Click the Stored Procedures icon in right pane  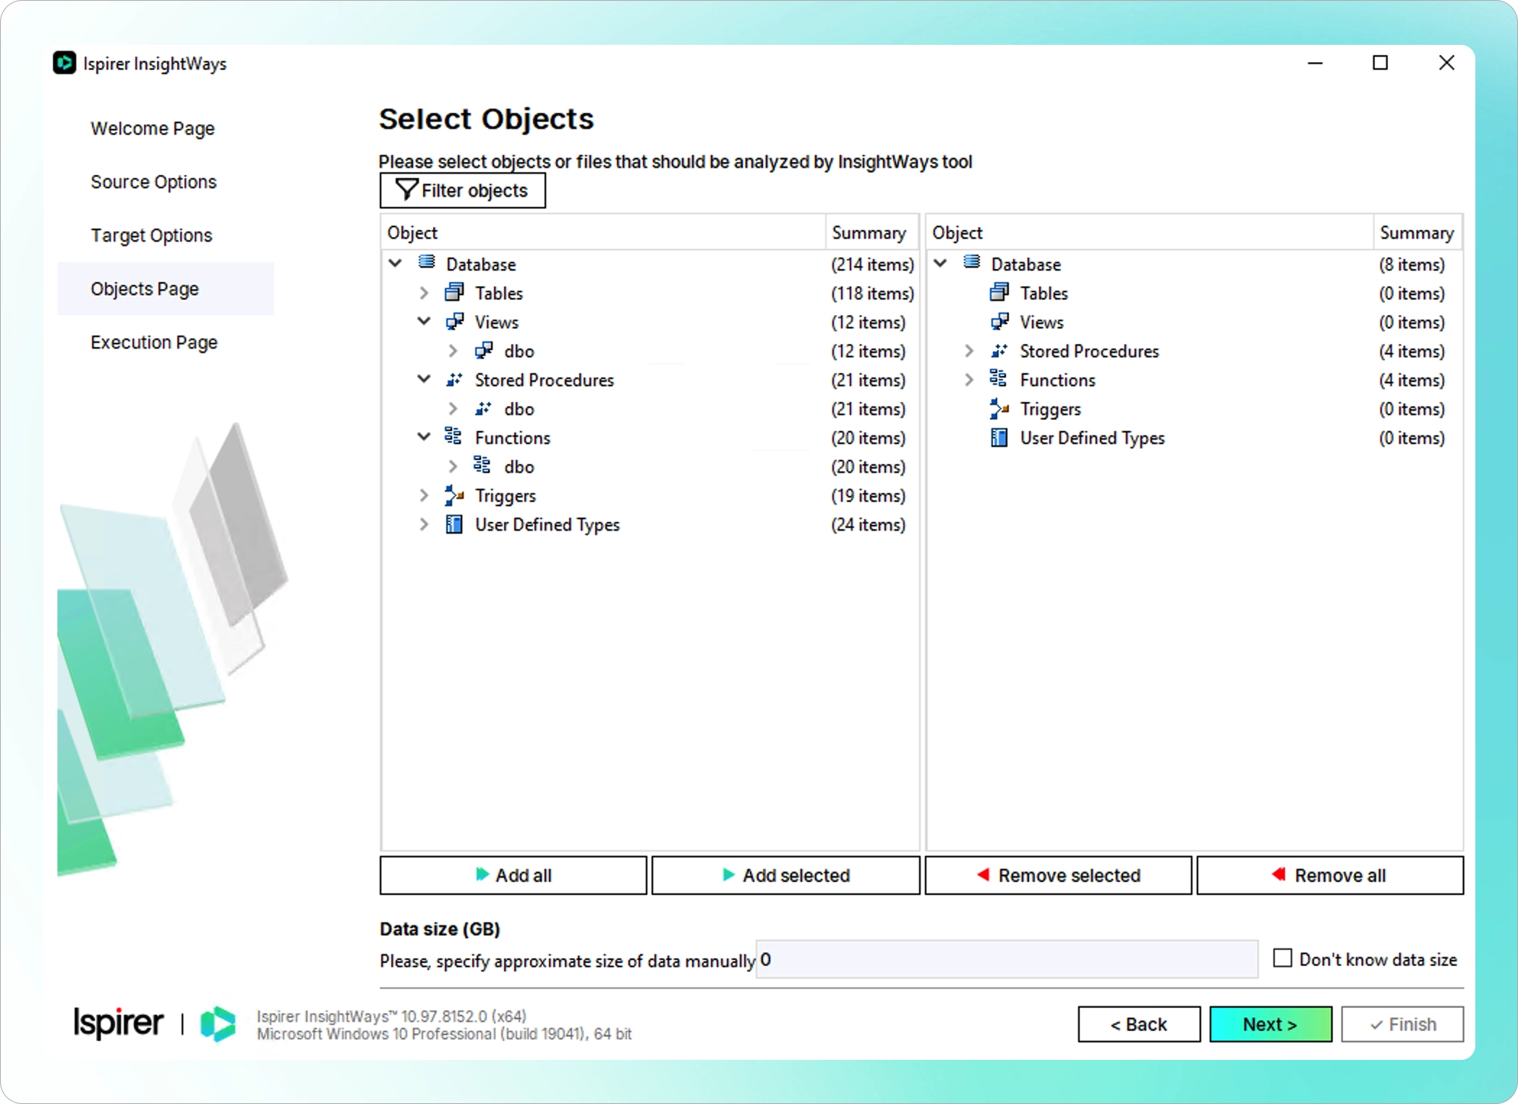coord(999,350)
